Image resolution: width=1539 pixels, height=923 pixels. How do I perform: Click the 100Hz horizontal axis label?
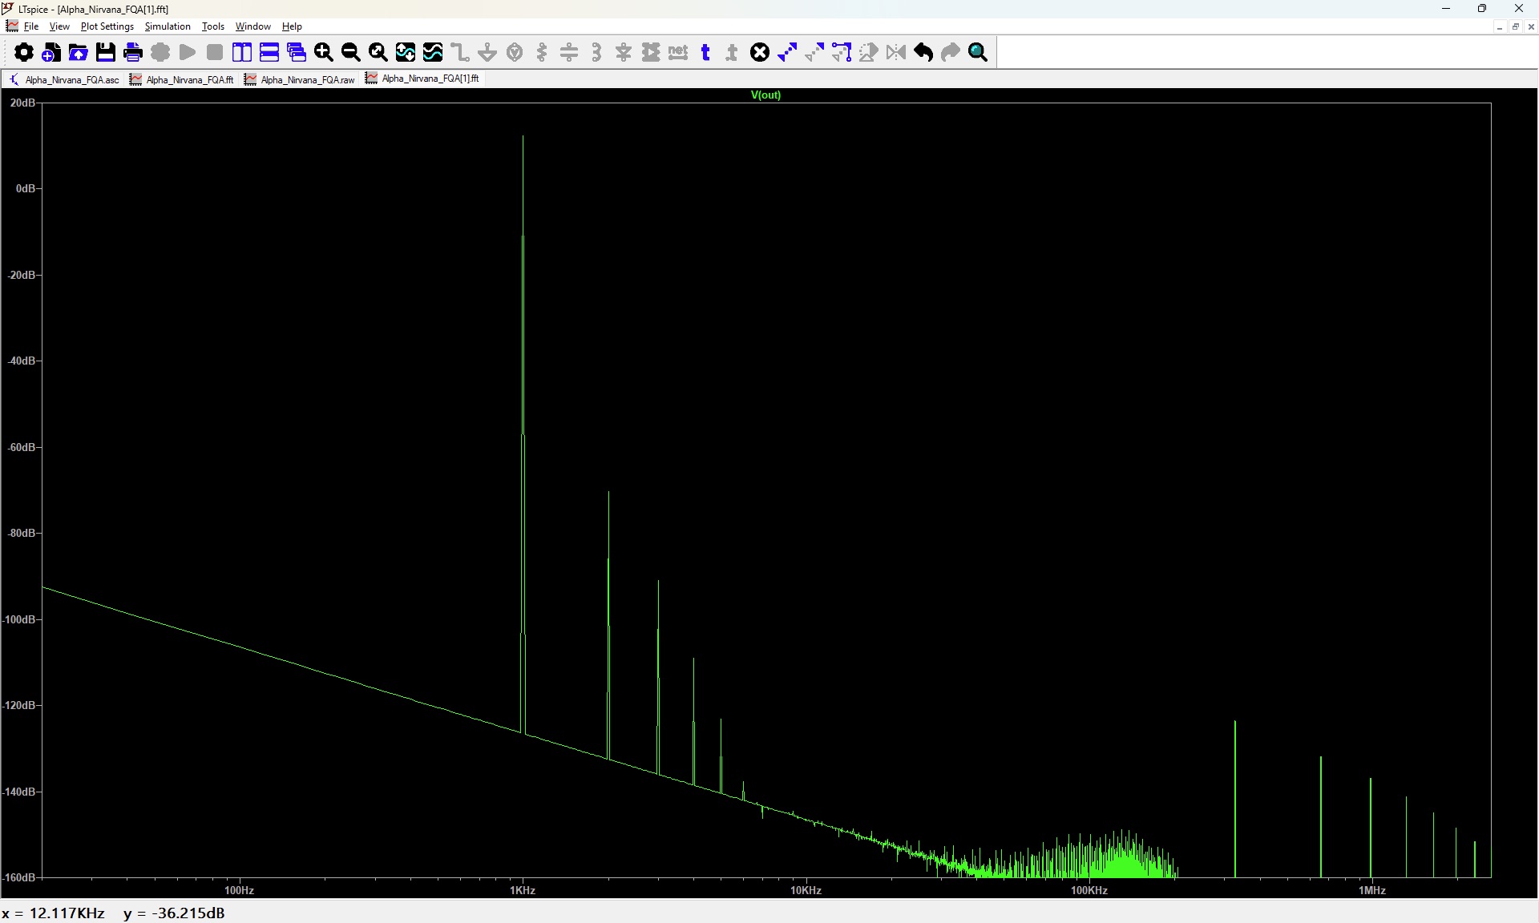239,890
